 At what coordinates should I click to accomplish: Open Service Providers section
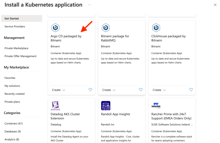point(15,27)
